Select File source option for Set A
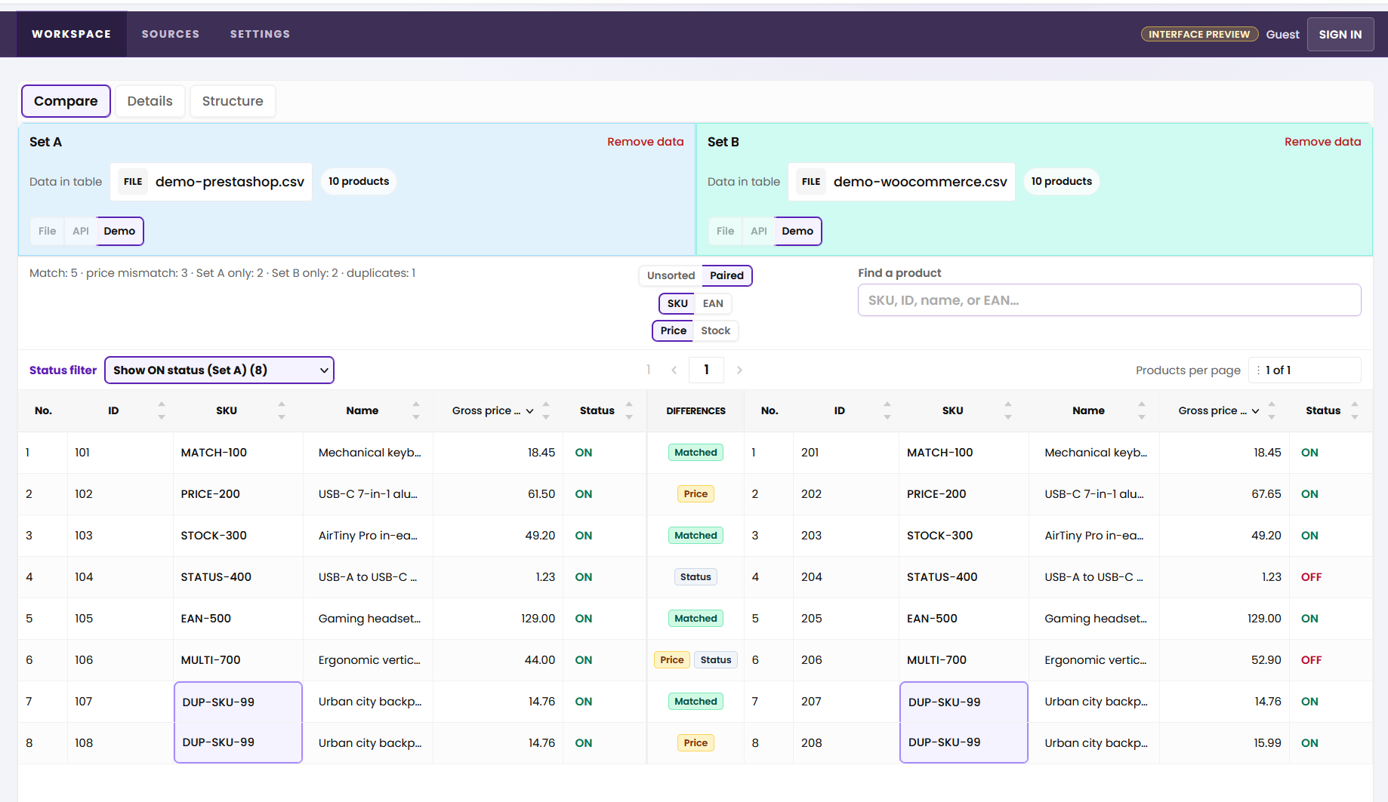 (x=47, y=231)
